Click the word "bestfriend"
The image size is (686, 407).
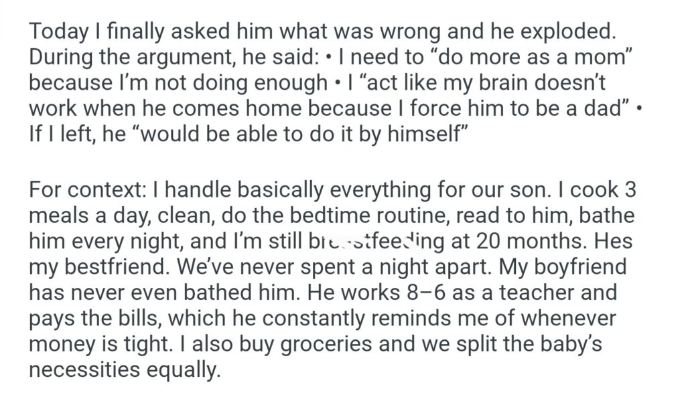point(113,266)
